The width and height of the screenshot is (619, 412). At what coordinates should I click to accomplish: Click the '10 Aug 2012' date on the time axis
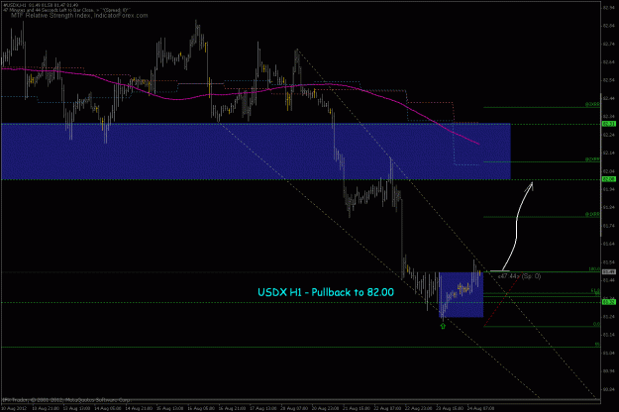[x=15, y=408]
